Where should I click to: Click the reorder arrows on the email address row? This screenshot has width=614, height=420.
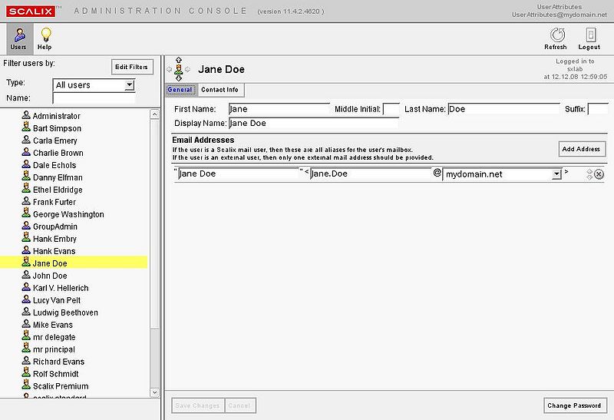[x=589, y=174]
